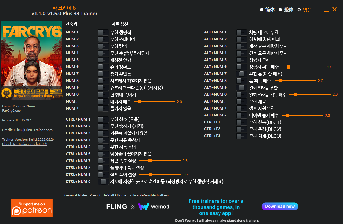Toggle 무한 숨참기 (저격) switch
The image size is (343, 224).
coord(103,126)
